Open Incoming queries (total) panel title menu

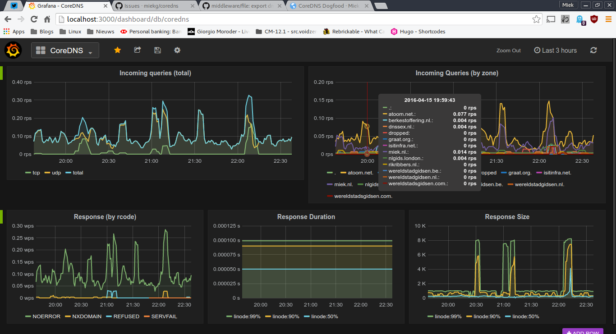point(155,73)
